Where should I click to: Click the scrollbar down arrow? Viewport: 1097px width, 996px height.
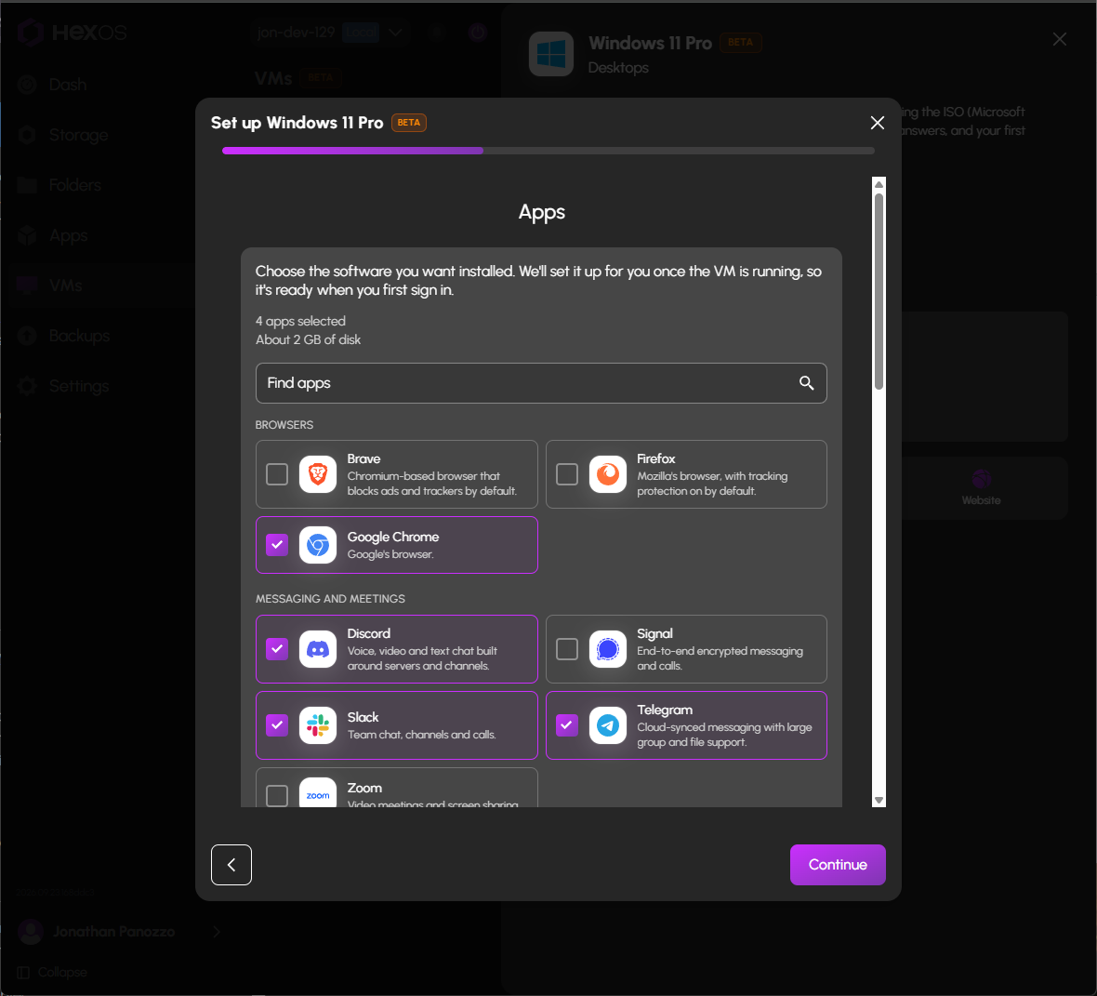(879, 800)
